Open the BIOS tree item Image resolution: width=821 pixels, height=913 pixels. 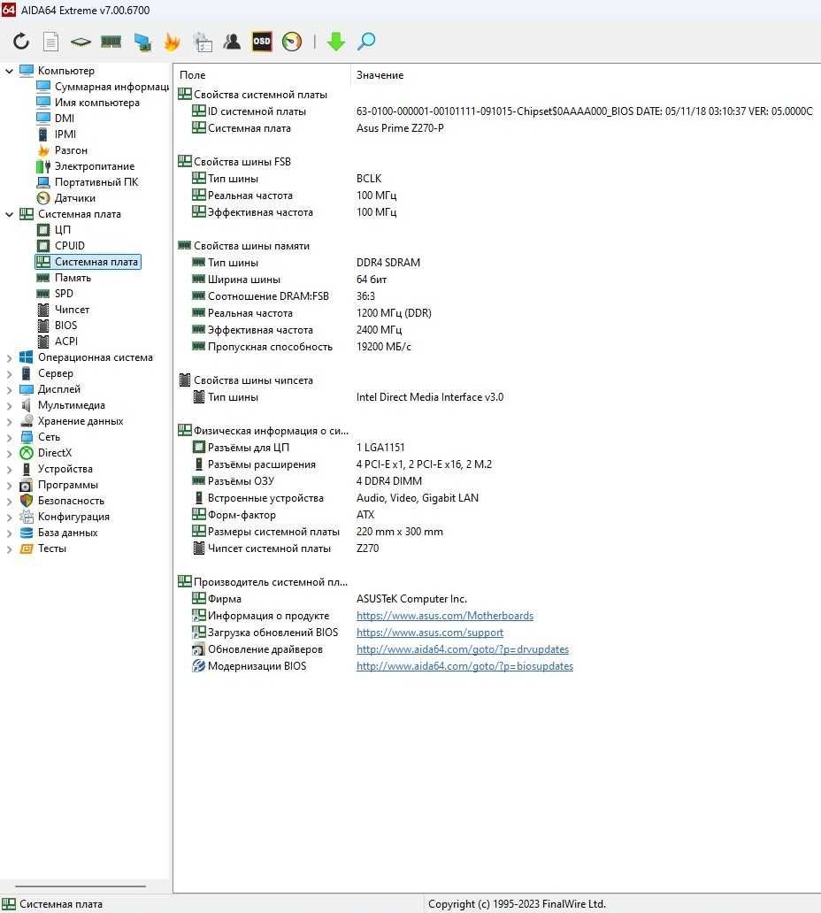(x=57, y=326)
